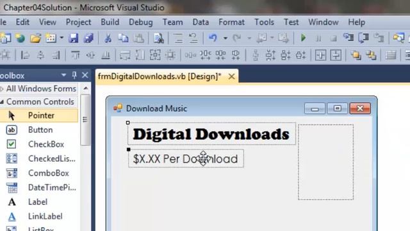
Task: Click Send to Back icon
Action: coord(371,55)
